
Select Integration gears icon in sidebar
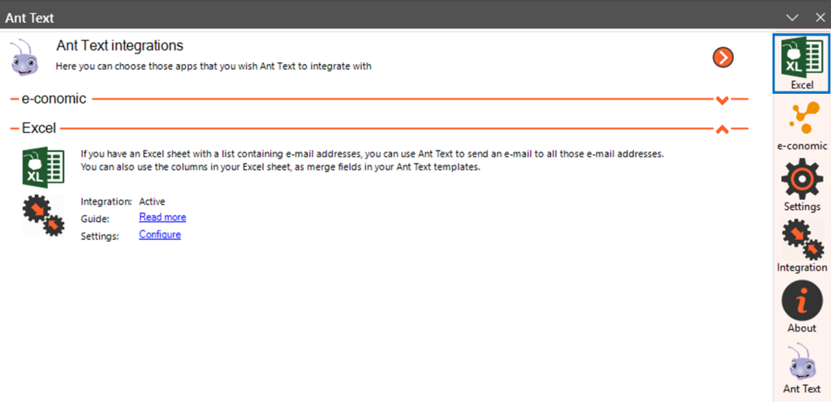tap(802, 246)
